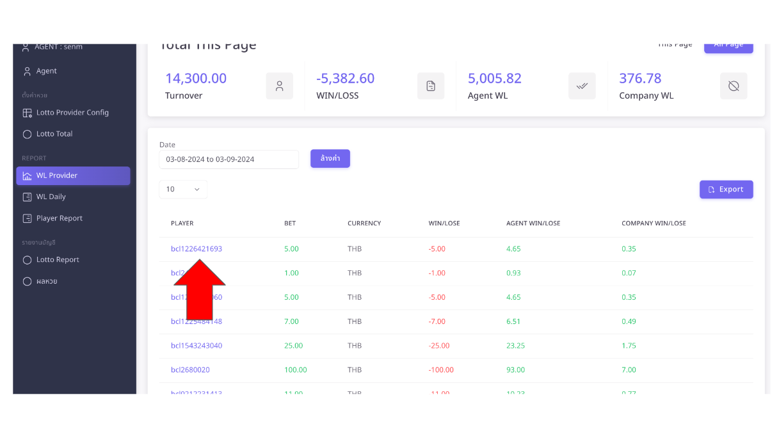Viewport: 779px width, 438px height.
Task: Click the WL Provider chart icon
Action: click(x=27, y=176)
